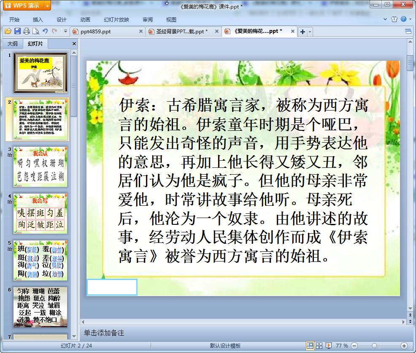Open the WPS 演示 application menu button
The width and height of the screenshot is (416, 353).
24,5
